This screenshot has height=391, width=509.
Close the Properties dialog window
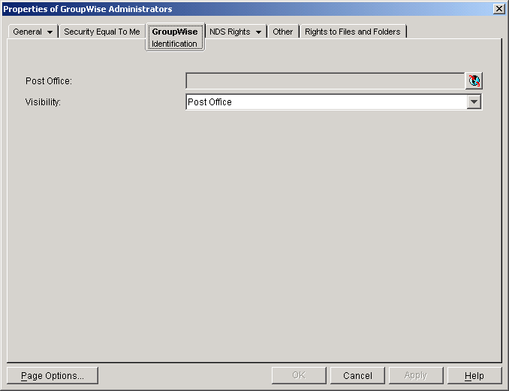pos(498,9)
